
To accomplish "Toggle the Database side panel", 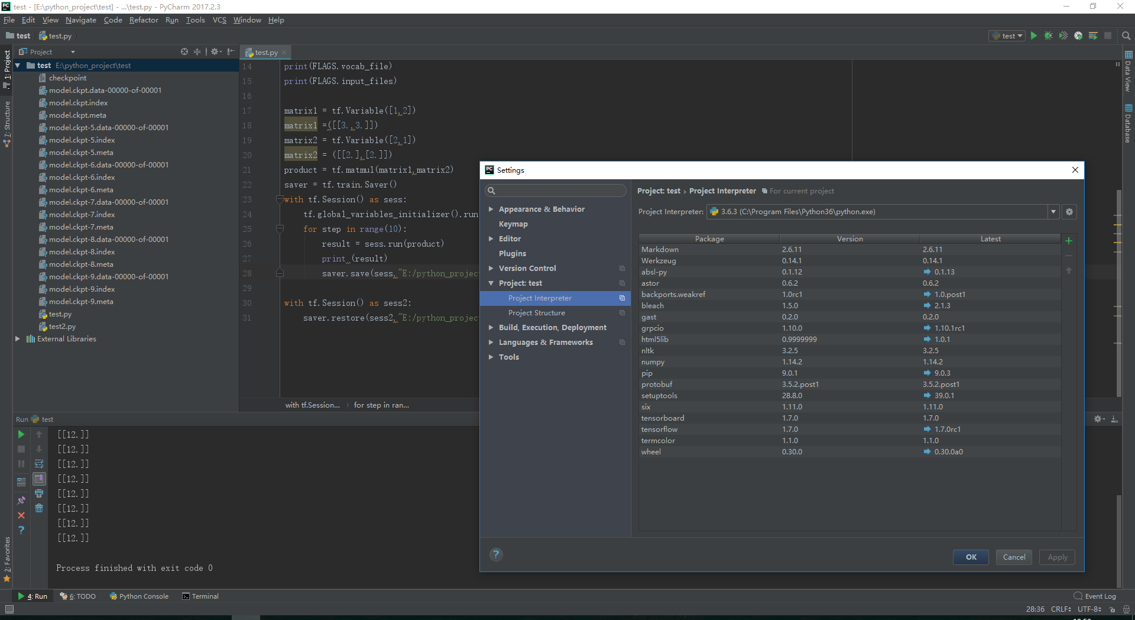I will click(1128, 124).
